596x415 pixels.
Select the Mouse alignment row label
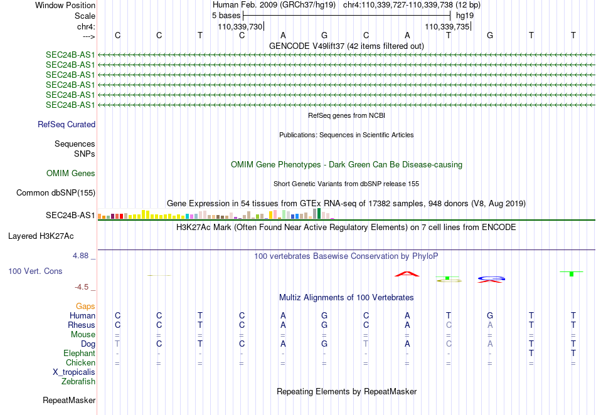click(x=83, y=335)
